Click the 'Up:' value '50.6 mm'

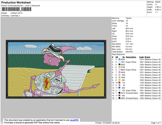point(129,34)
